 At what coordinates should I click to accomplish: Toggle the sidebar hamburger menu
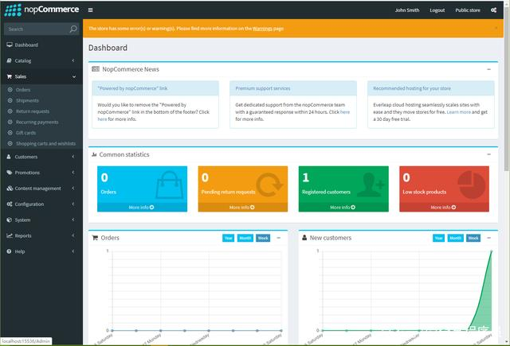click(x=90, y=10)
